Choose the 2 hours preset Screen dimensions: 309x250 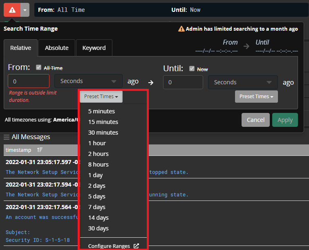[99, 154]
